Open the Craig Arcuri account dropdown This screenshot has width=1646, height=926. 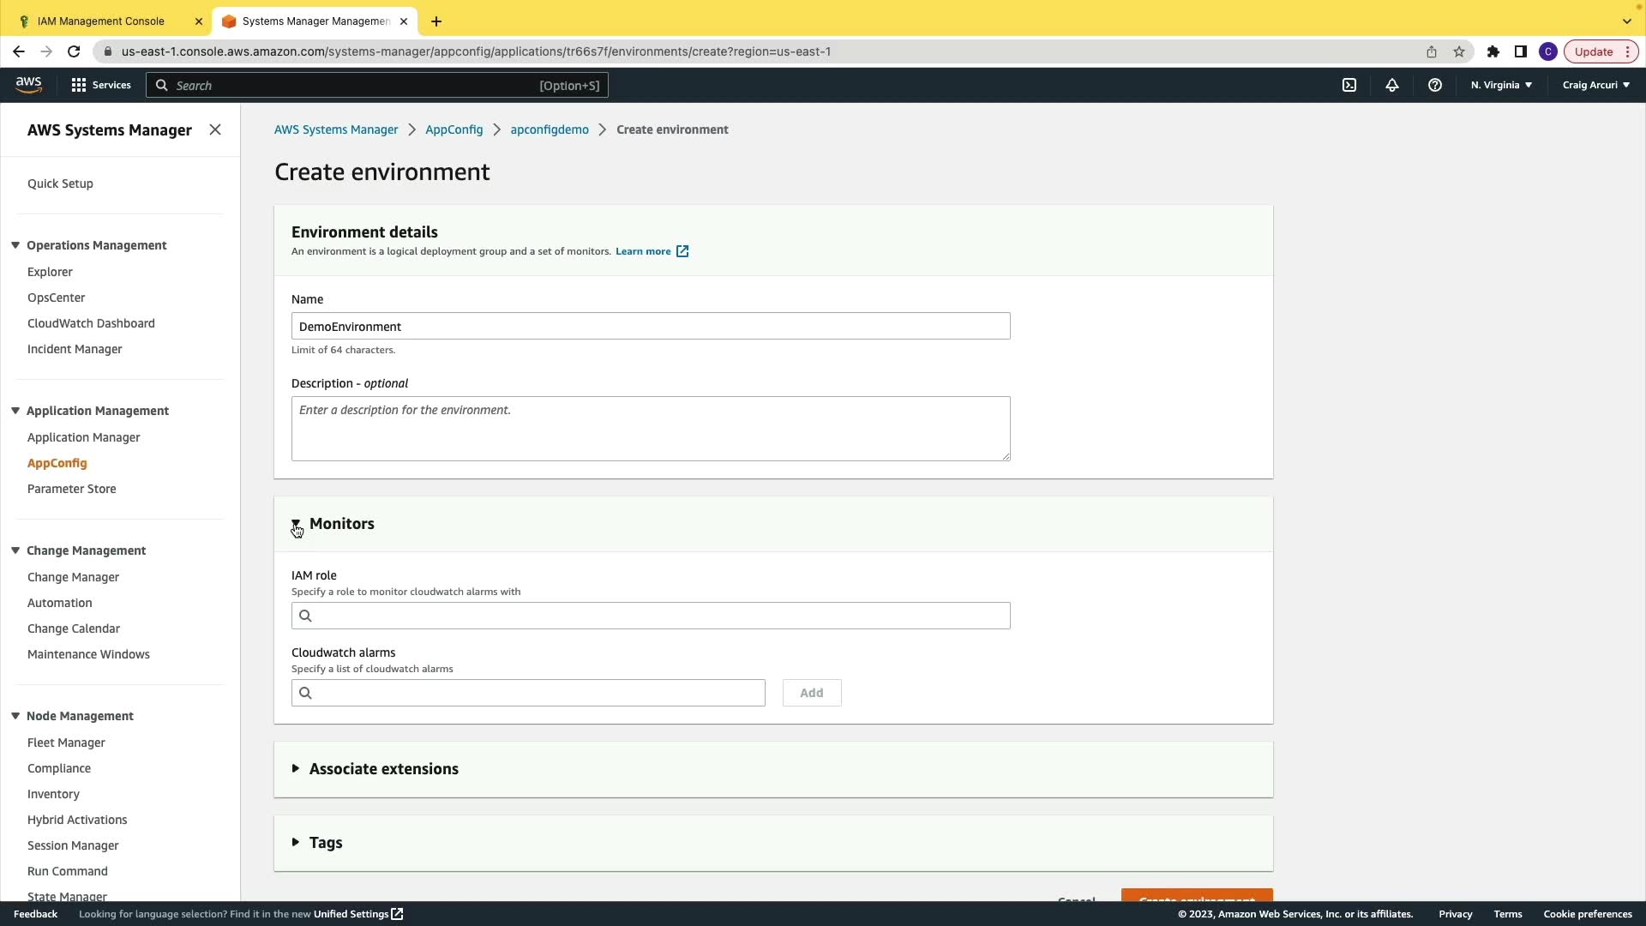1595,85
